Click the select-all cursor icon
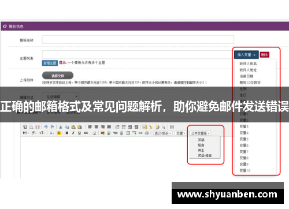The height and width of the screenshot is (209, 289). [x=164, y=127]
